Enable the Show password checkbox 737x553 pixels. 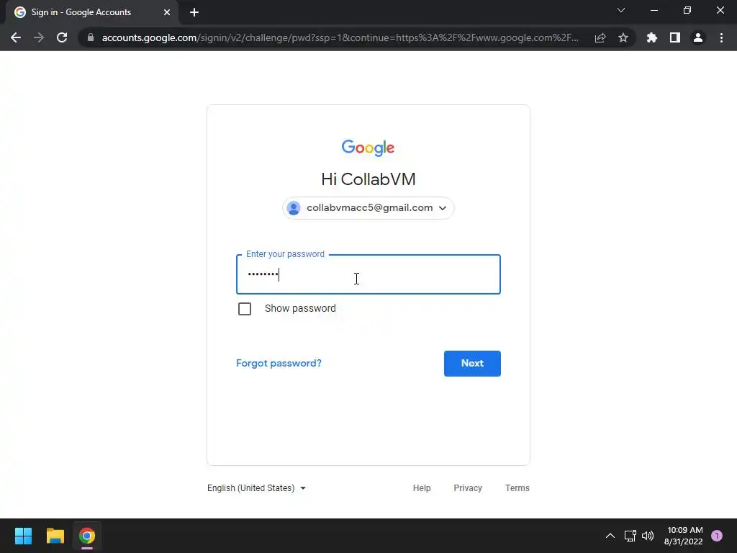click(245, 309)
